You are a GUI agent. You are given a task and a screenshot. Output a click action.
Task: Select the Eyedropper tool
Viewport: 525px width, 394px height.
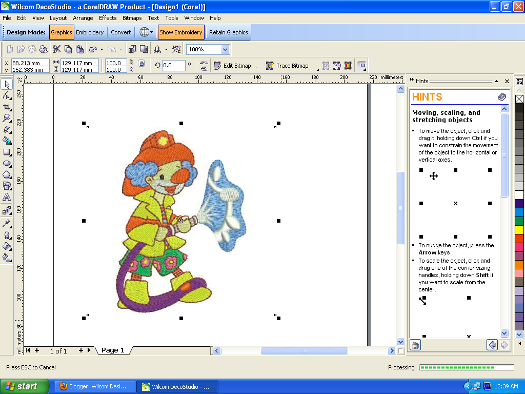coord(7,224)
